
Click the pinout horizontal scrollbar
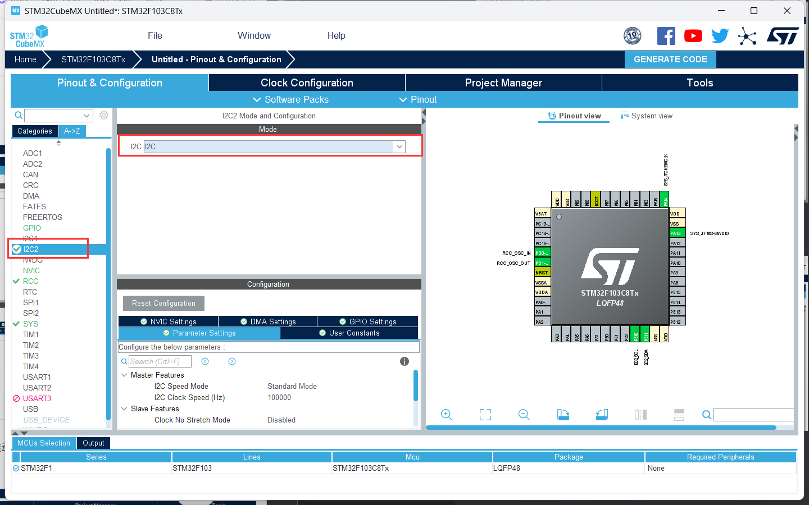pos(601,428)
